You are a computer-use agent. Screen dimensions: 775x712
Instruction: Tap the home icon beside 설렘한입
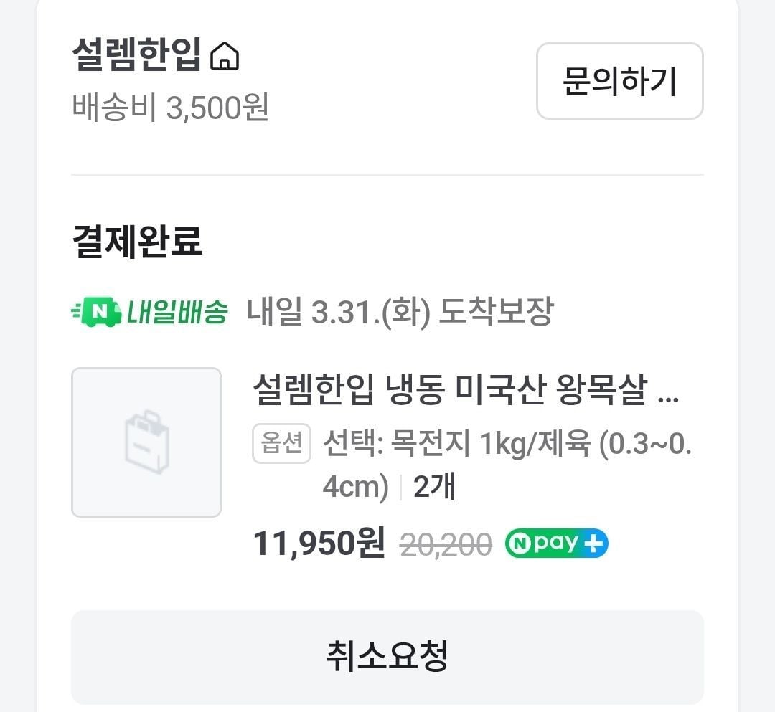point(225,57)
